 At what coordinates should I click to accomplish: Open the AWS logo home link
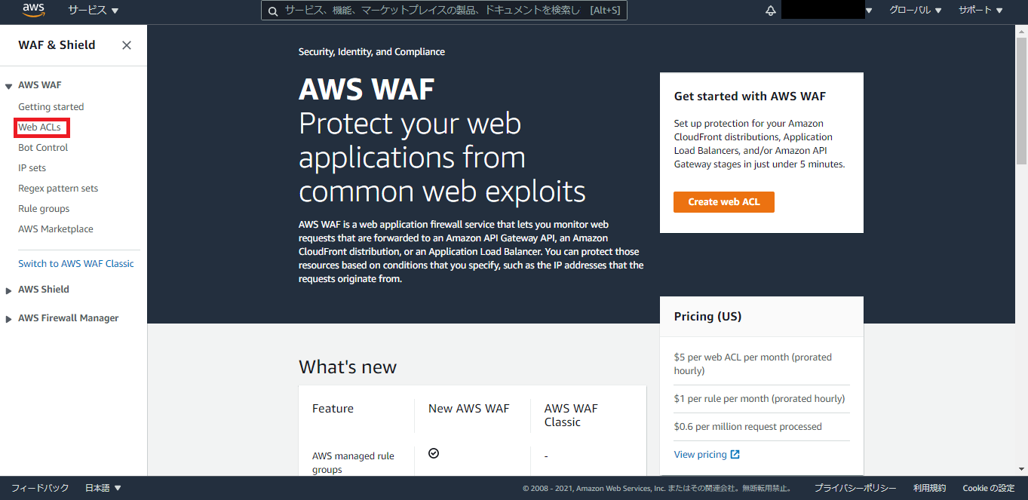click(34, 10)
